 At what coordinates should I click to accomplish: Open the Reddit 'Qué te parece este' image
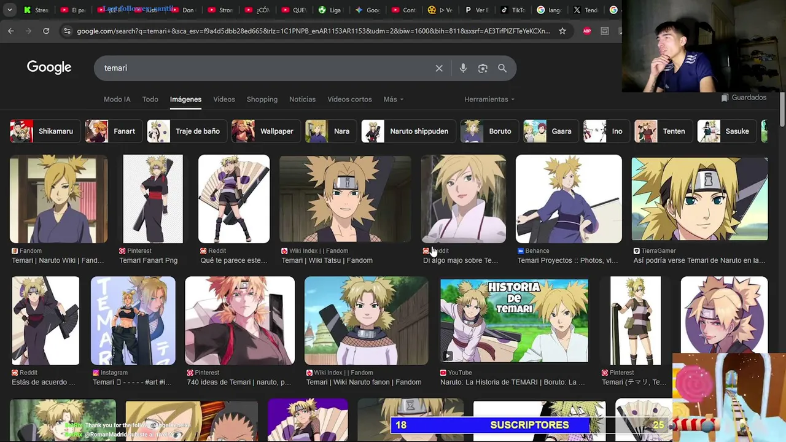tap(234, 199)
